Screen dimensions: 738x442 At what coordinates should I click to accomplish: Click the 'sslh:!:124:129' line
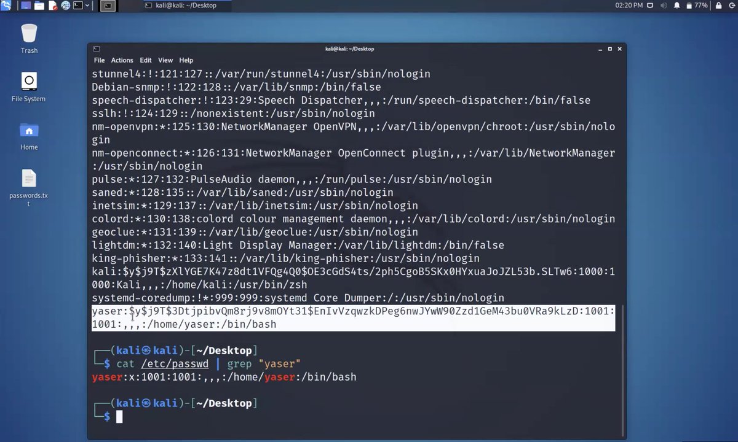[x=233, y=114]
